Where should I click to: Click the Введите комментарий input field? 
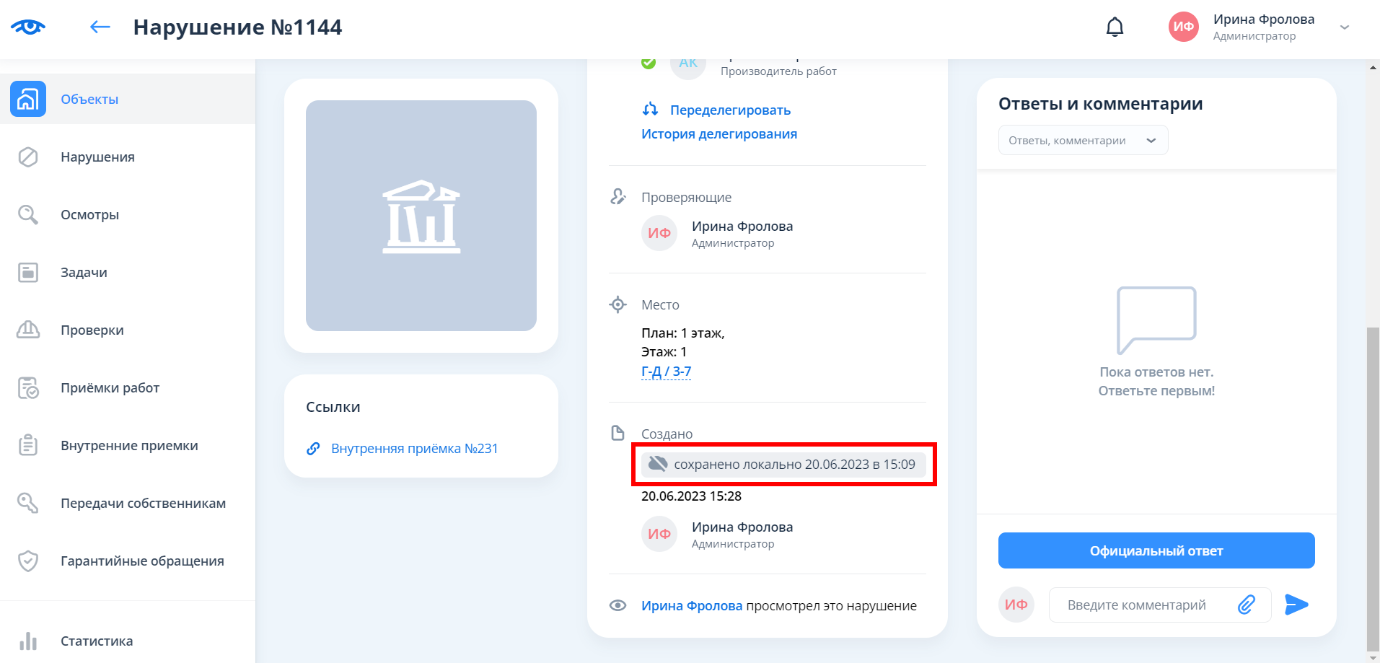(x=1140, y=605)
